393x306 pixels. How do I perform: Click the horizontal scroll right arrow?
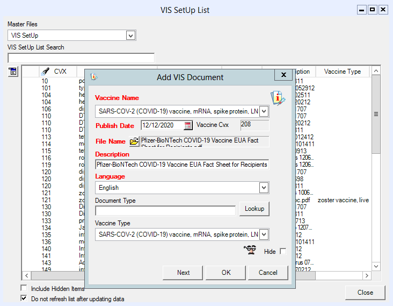point(367,275)
